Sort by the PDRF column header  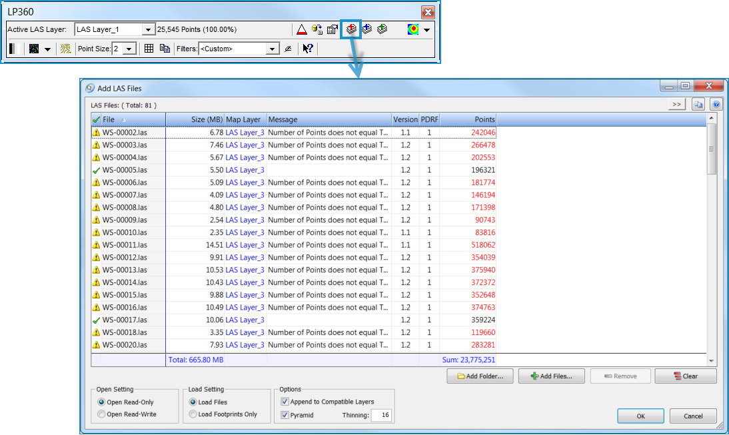429,119
